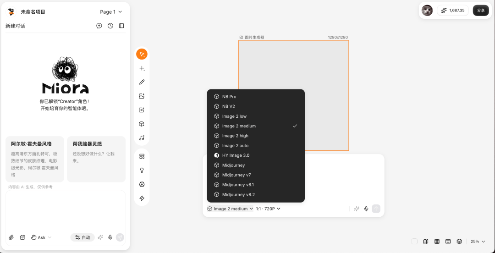This screenshot has height=253, width=495.
Task: Open the image generator tool in the toolbar
Action: point(142,96)
